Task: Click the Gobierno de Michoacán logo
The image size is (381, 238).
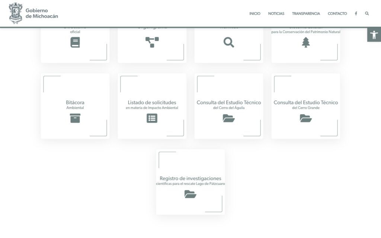Action: tap(33, 13)
